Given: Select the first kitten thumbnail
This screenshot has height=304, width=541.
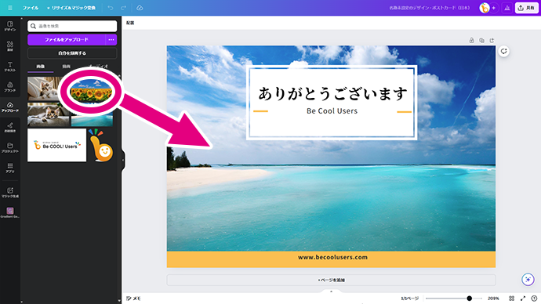Looking at the screenshot, I should pyautogui.click(x=44, y=89).
